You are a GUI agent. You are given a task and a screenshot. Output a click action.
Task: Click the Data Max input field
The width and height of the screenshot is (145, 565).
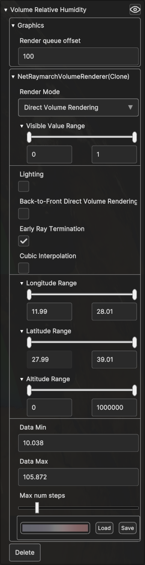79,477
